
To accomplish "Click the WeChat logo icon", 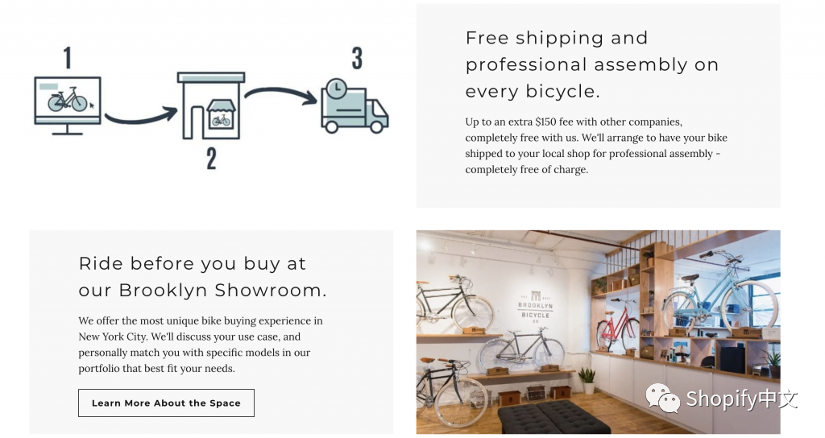I will click(663, 399).
